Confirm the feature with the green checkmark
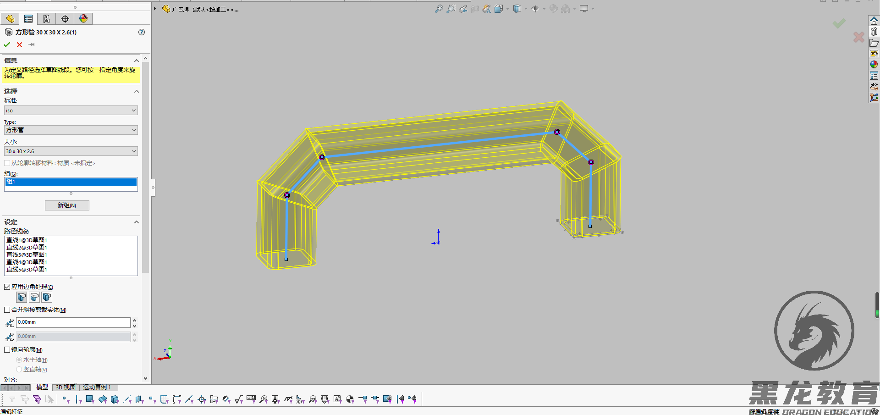Viewport: 880px width, 415px height. point(6,44)
